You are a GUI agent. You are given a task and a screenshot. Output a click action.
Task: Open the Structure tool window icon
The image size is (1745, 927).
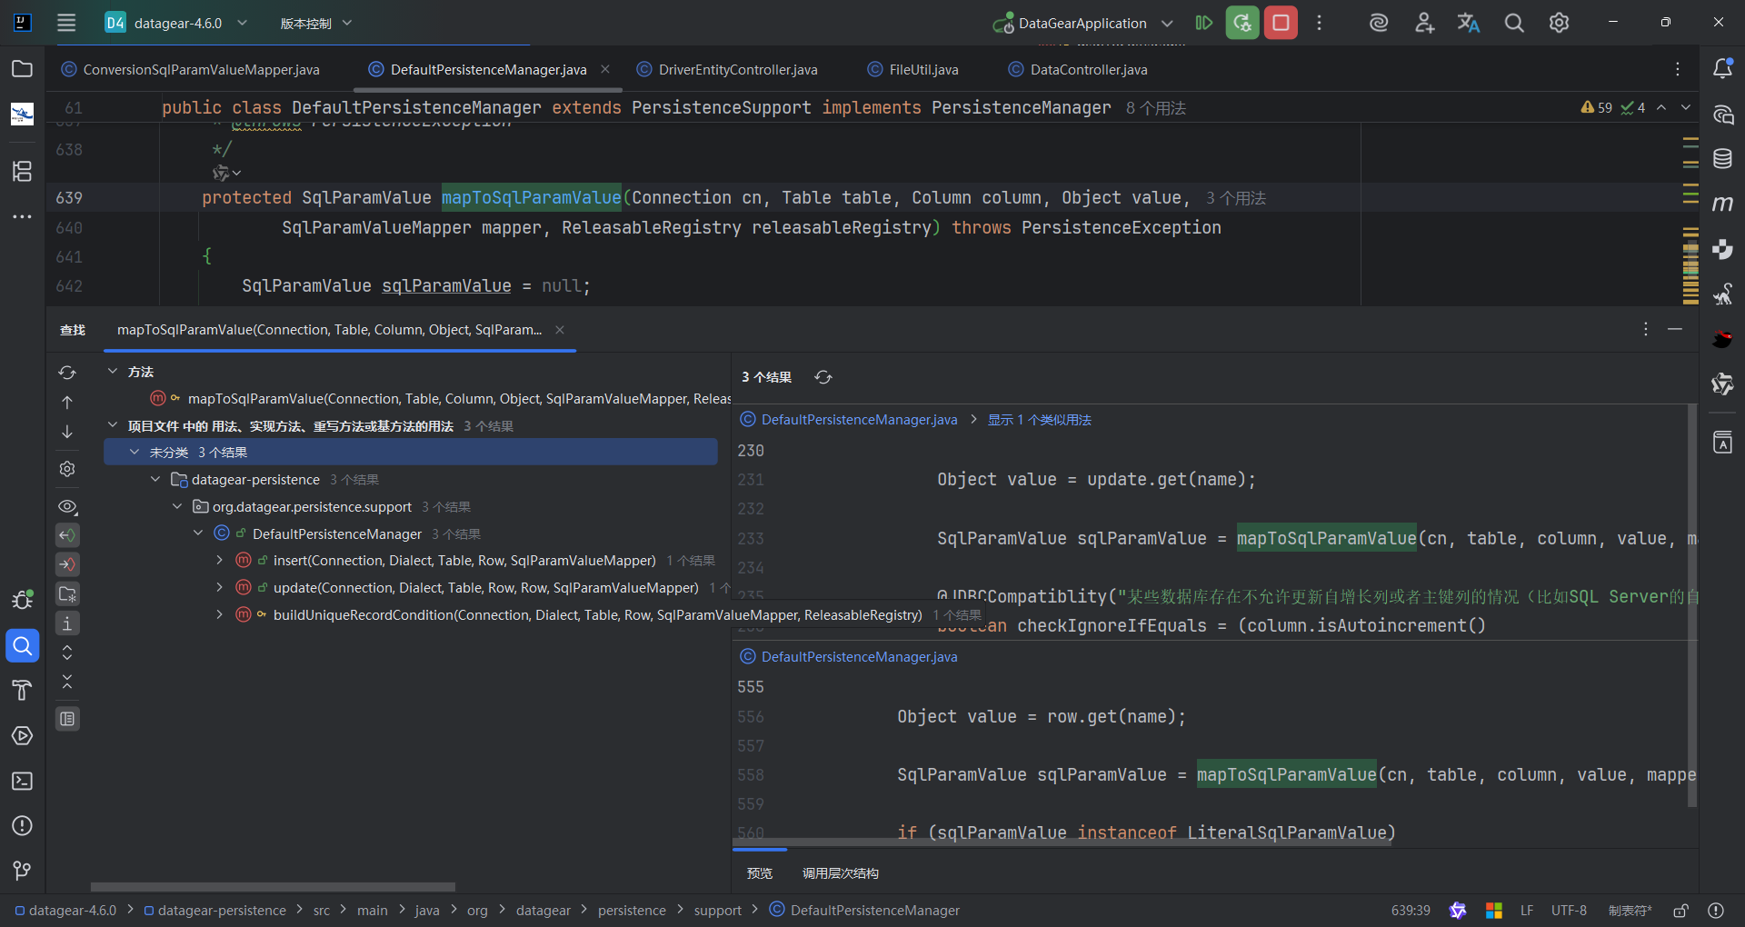22,171
